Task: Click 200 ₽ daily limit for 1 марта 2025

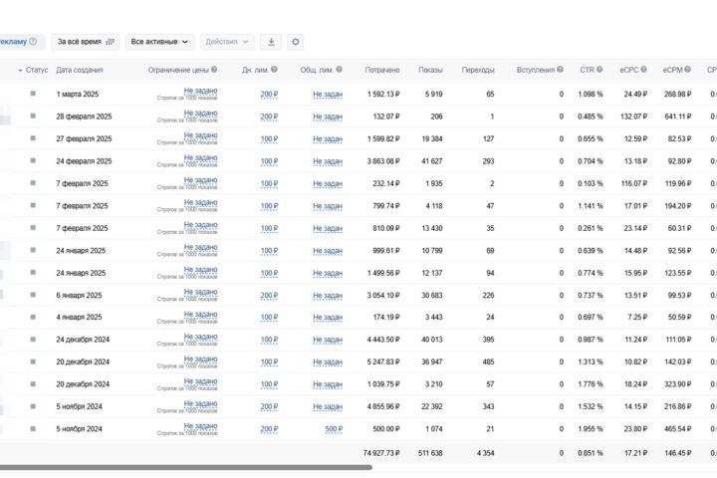Action: coord(269,95)
